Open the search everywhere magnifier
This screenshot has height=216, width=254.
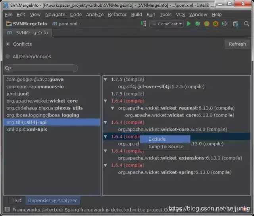click(x=246, y=24)
